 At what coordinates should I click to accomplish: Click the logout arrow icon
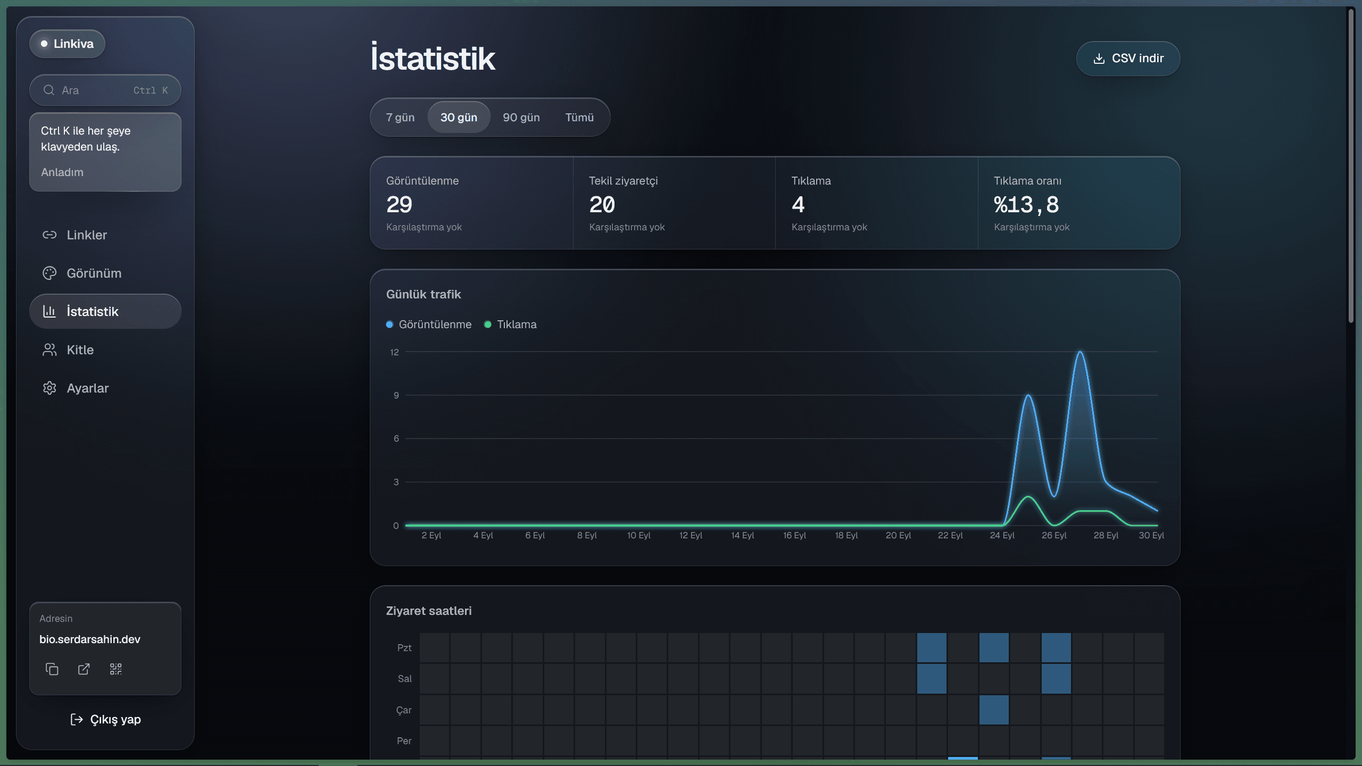tap(77, 719)
